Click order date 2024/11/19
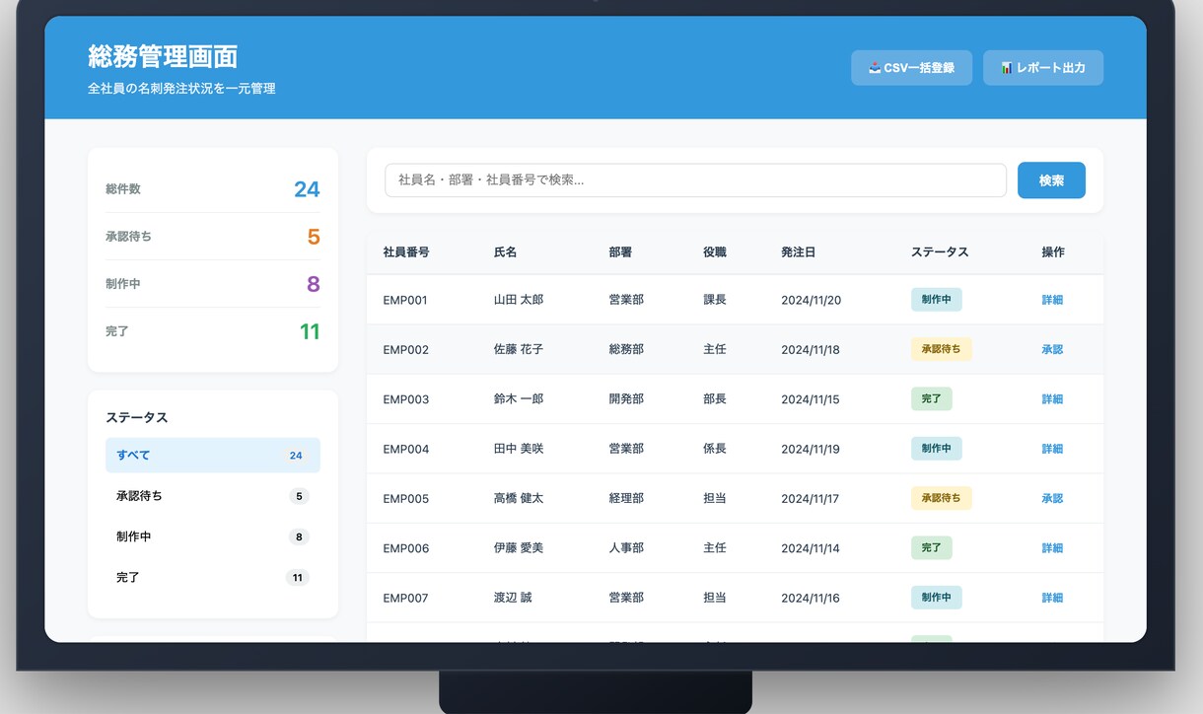 point(811,450)
